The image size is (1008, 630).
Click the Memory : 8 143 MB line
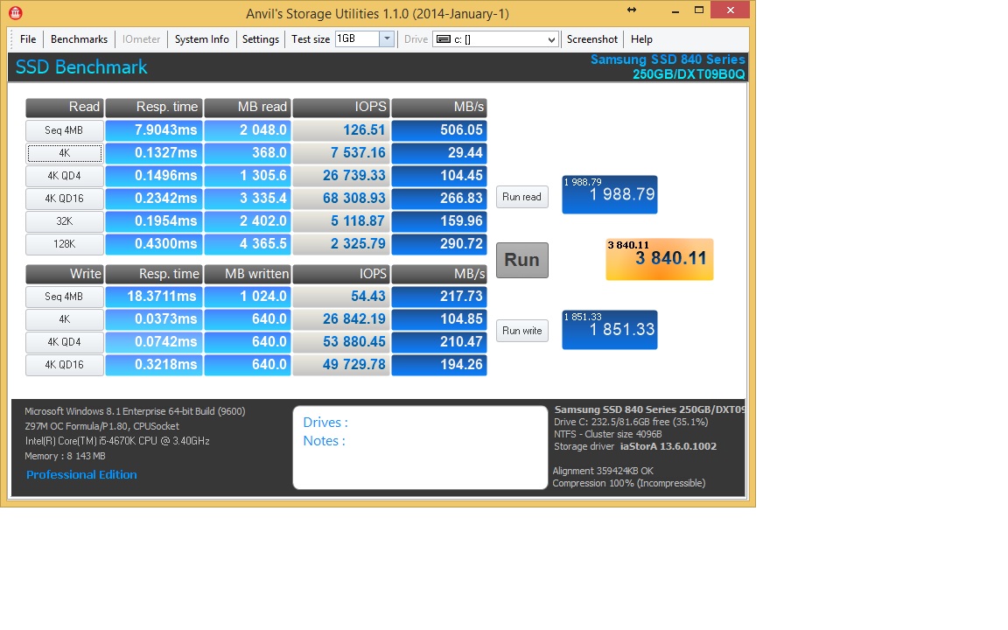click(x=65, y=456)
